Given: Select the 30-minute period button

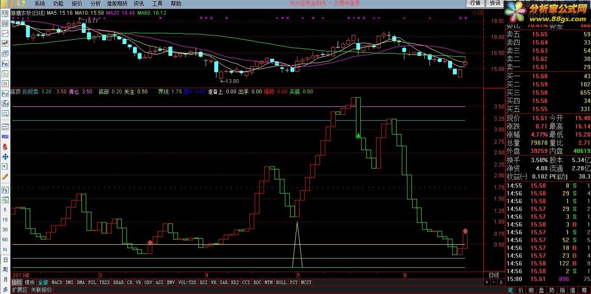Looking at the screenshot, I should (5, 230).
